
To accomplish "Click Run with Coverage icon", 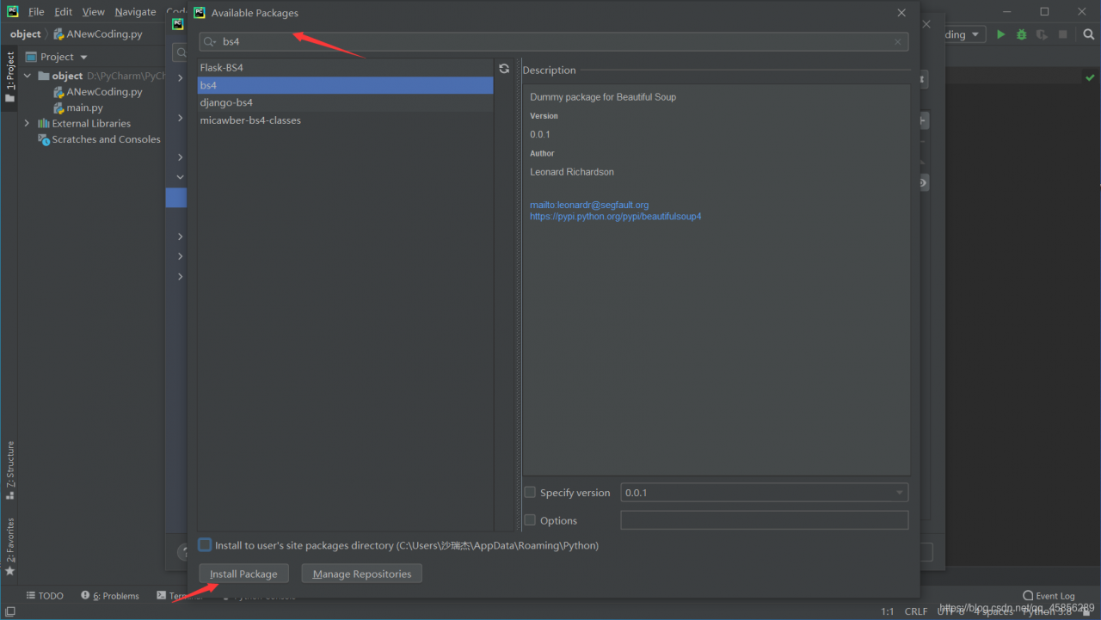I will 1043,34.
